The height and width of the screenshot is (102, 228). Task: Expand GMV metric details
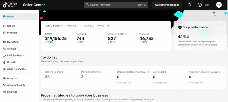click(49, 34)
